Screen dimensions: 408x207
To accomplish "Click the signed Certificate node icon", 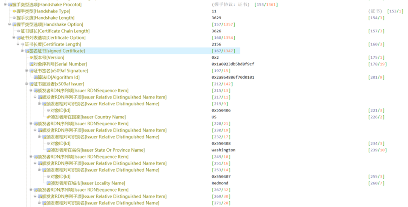I will pos(27,51).
